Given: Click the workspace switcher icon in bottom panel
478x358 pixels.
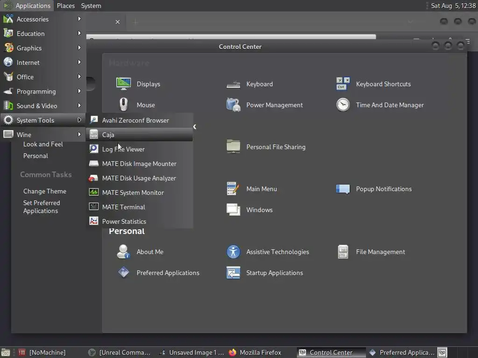Looking at the screenshot, I should pyautogui.click(x=443, y=352).
